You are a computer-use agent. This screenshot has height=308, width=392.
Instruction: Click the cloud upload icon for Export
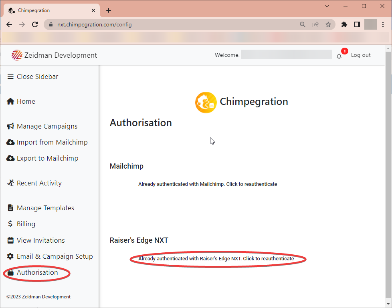10,158
